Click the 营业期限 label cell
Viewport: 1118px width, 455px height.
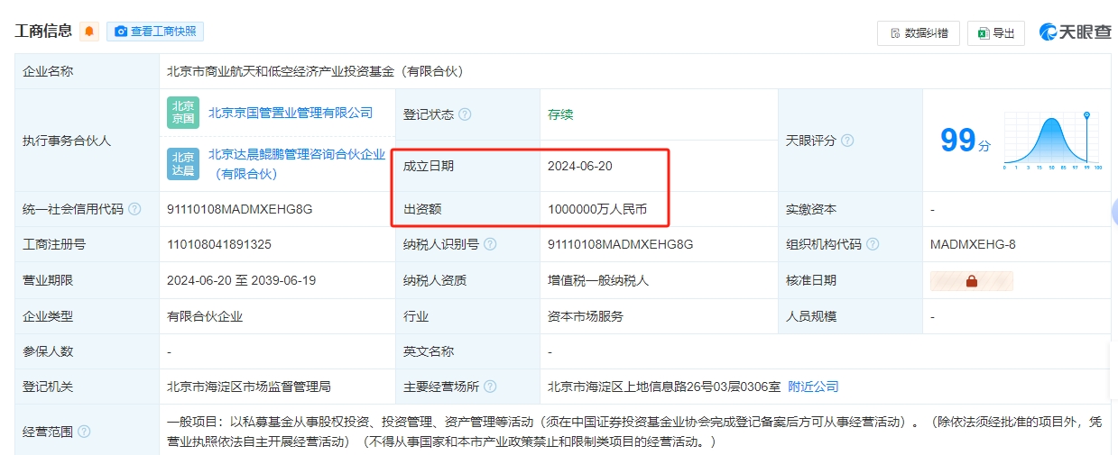87,280
